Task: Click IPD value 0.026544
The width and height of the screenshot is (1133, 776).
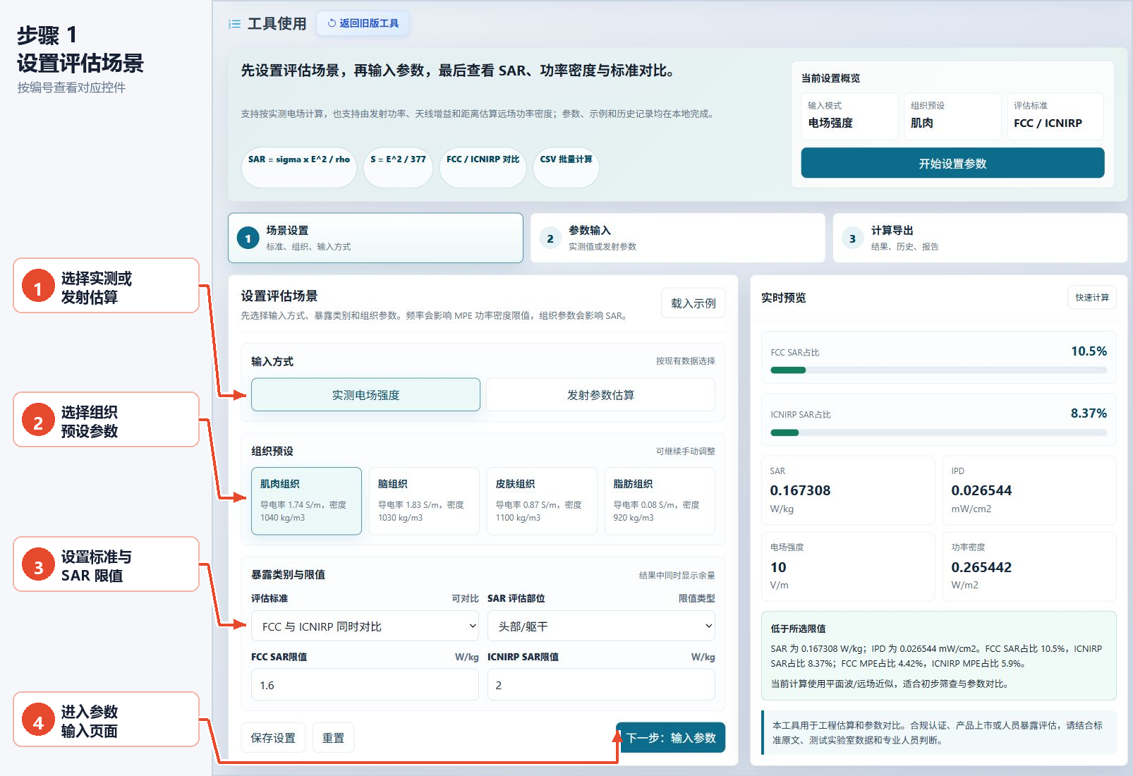Action: [981, 490]
